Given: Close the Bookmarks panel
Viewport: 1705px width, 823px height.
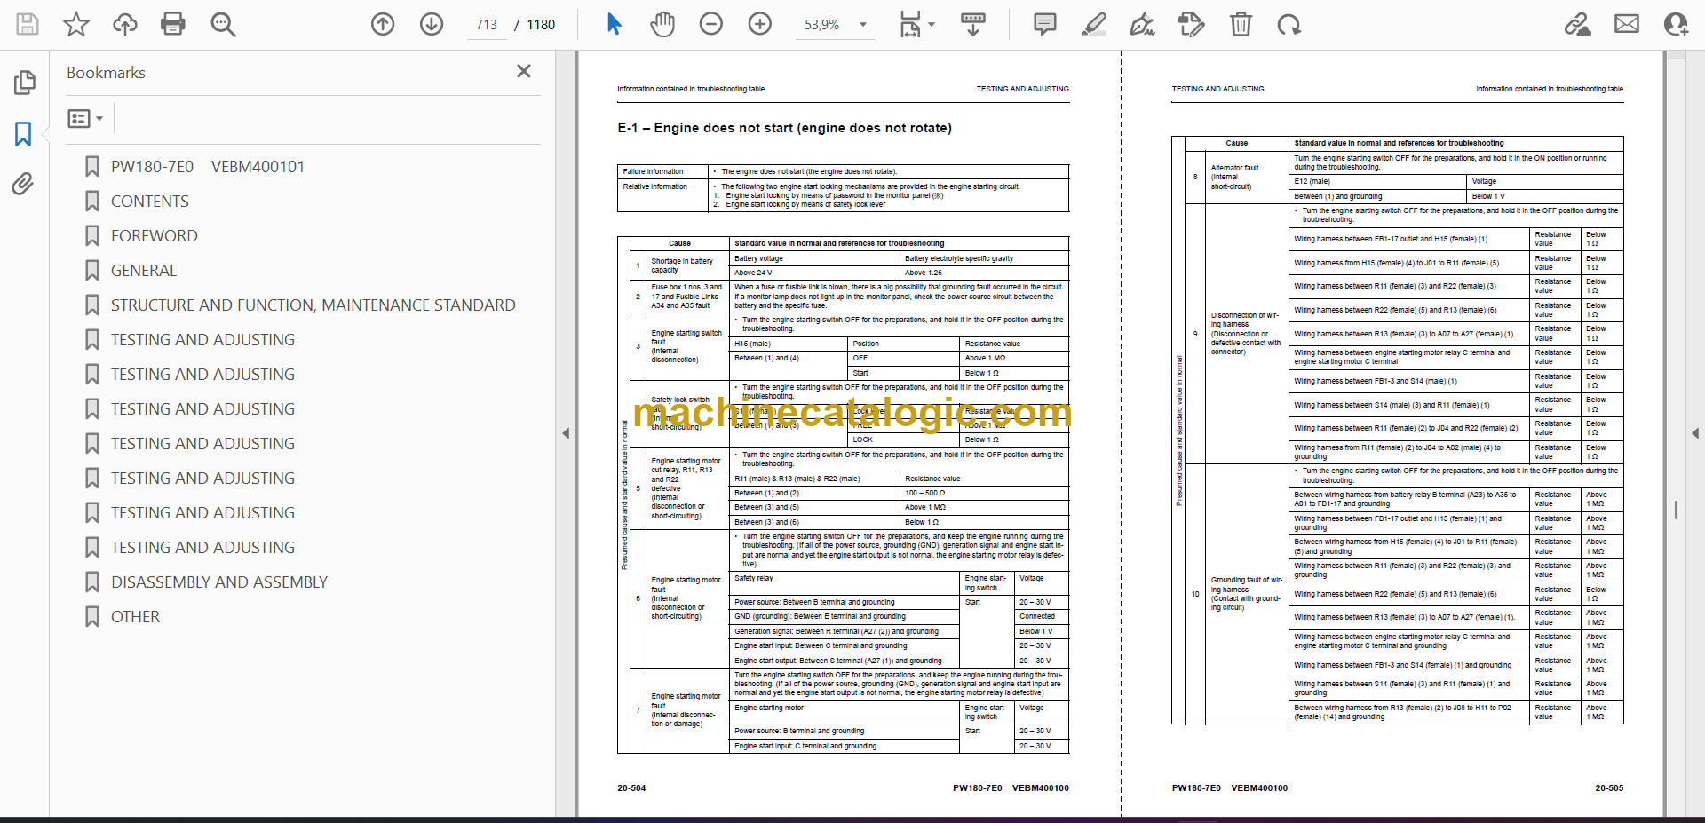Looking at the screenshot, I should (x=524, y=71).
